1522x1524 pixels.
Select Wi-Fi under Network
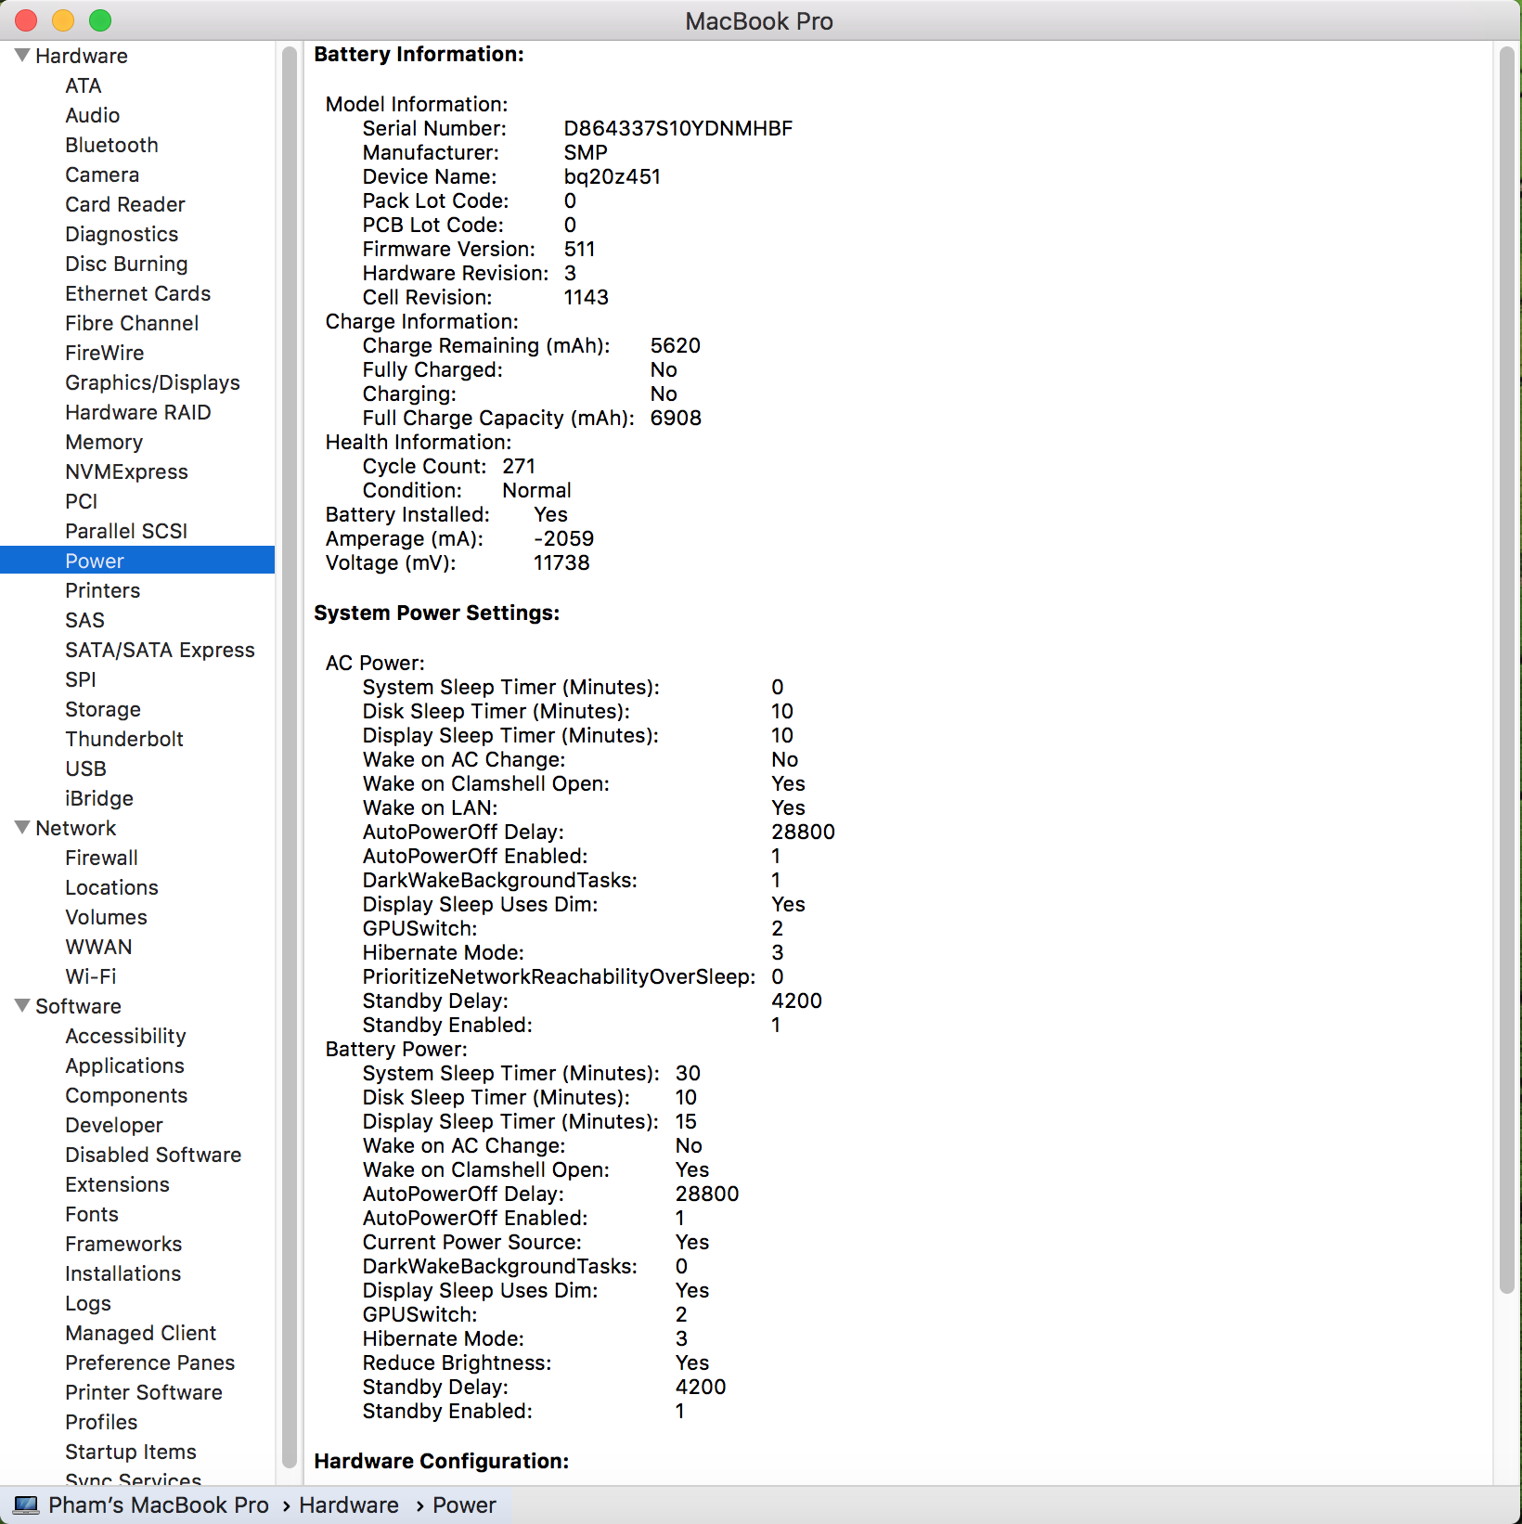91,976
